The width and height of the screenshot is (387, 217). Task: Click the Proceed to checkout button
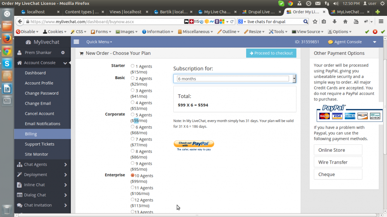click(271, 53)
